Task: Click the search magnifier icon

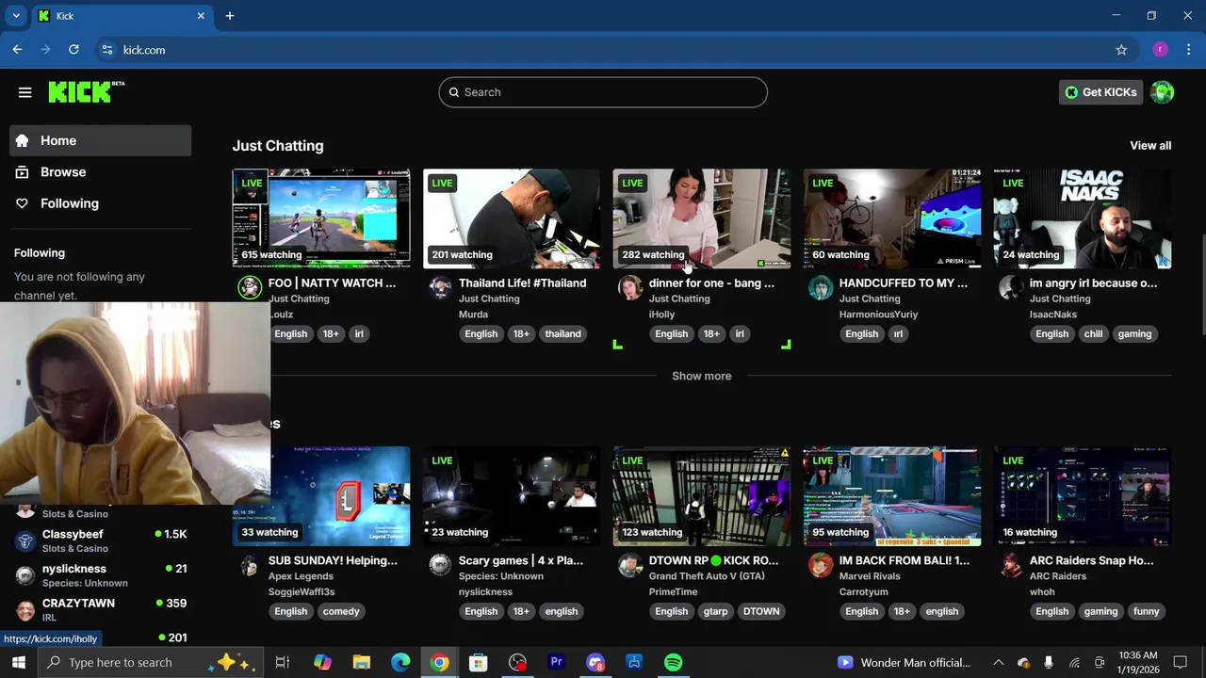Action: pyautogui.click(x=454, y=92)
